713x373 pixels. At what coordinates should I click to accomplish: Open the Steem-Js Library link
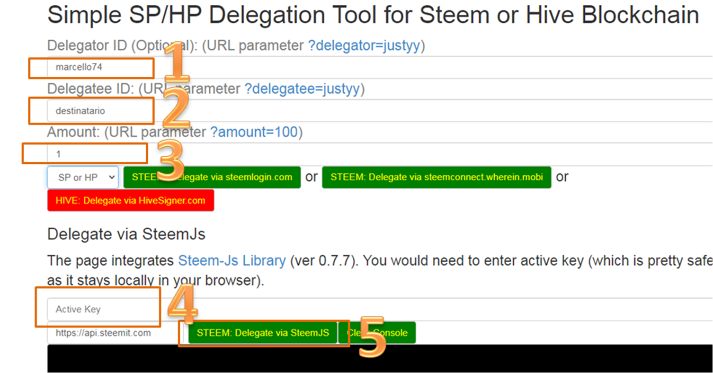coord(232,261)
